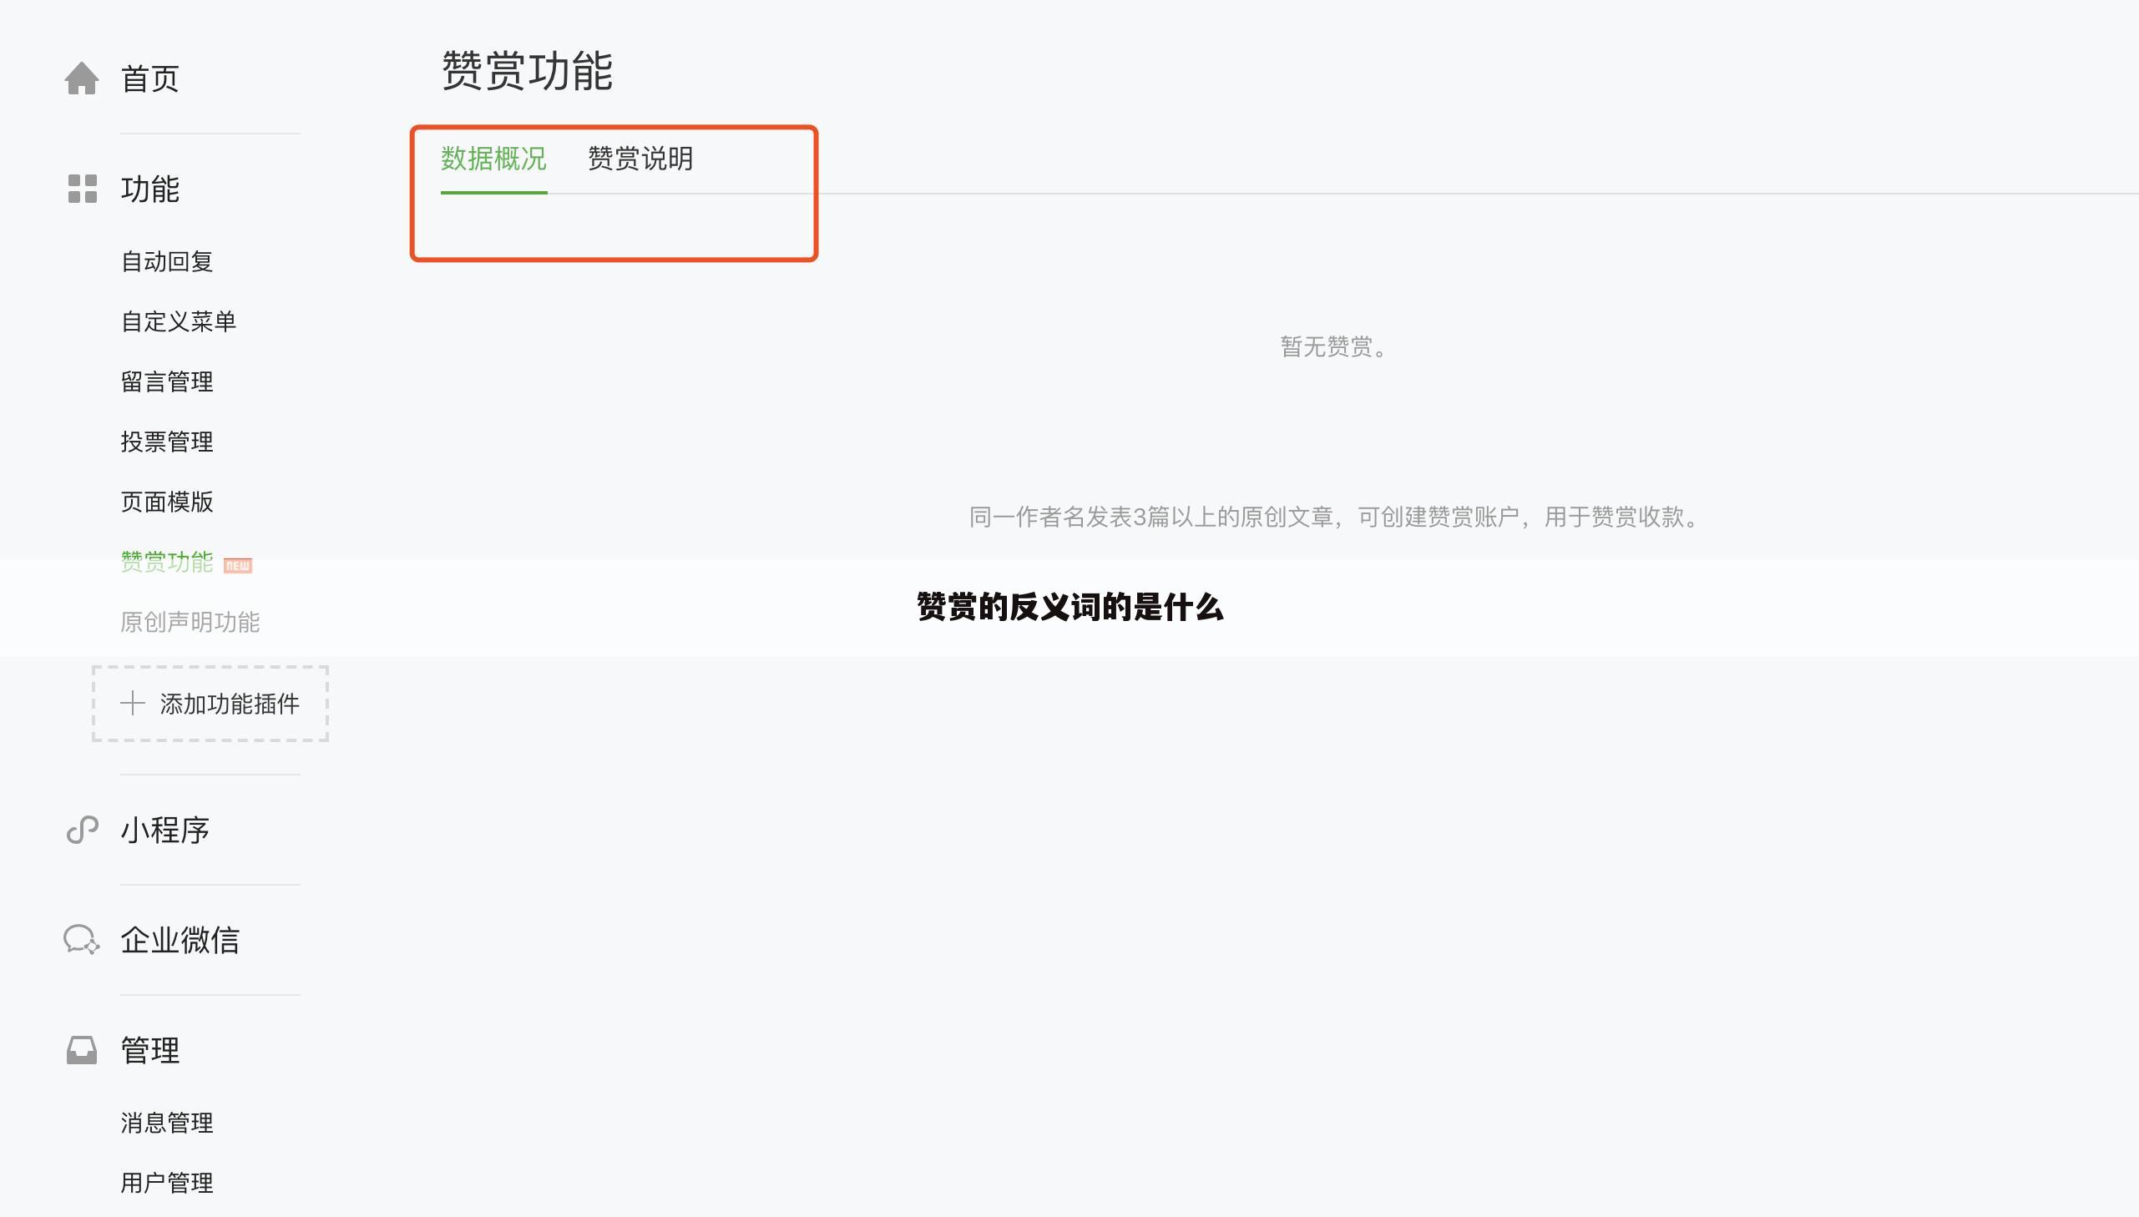2139x1217 pixels.
Task: Open 页面模版 in the sidebar
Action: coord(167,502)
